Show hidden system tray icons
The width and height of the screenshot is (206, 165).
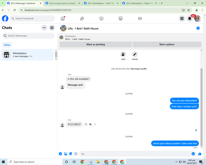[x=176, y=162]
